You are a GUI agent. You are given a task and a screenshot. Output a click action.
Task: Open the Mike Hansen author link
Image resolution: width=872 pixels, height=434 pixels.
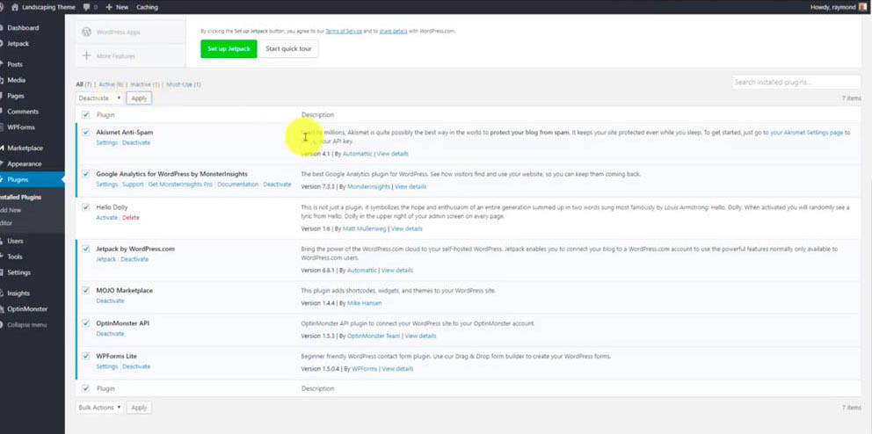pos(364,303)
